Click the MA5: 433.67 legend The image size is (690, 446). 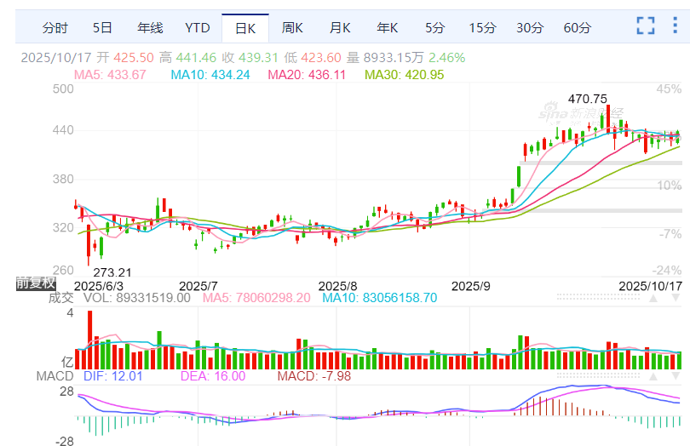(x=110, y=75)
